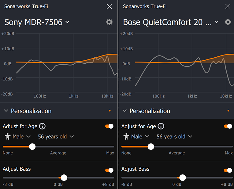Open the Bose QuietComfort 20 headphone selector dropdown
The image size is (234, 189).
[x=171, y=22]
